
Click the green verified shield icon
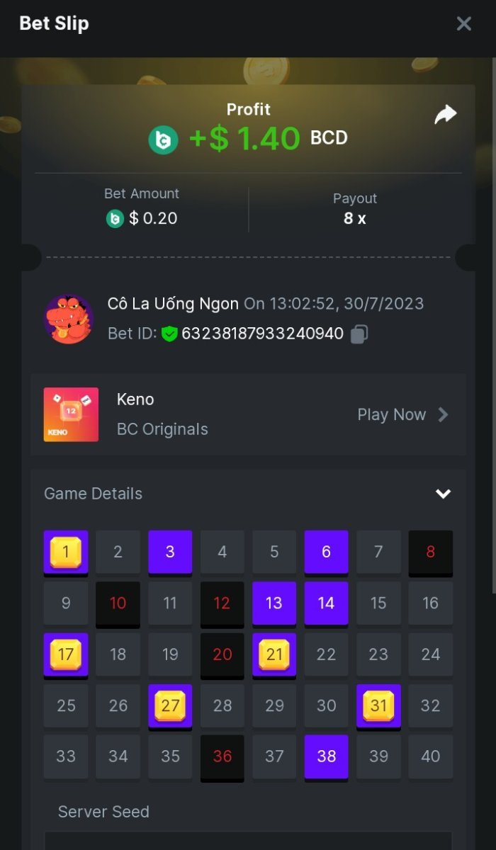[169, 334]
